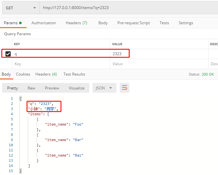Click the wrap lines icon
This screenshot has height=175, width=218.
[125, 88]
